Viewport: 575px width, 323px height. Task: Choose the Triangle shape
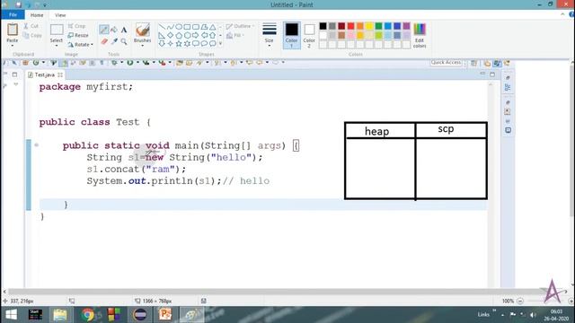click(213, 27)
